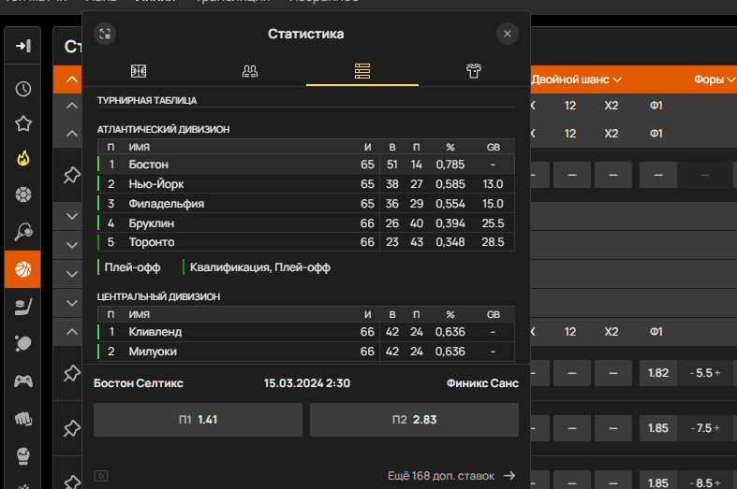Viewport: 737px width, 489px height.
Task: Open video stream icon in popup footer
Action: click(101, 476)
